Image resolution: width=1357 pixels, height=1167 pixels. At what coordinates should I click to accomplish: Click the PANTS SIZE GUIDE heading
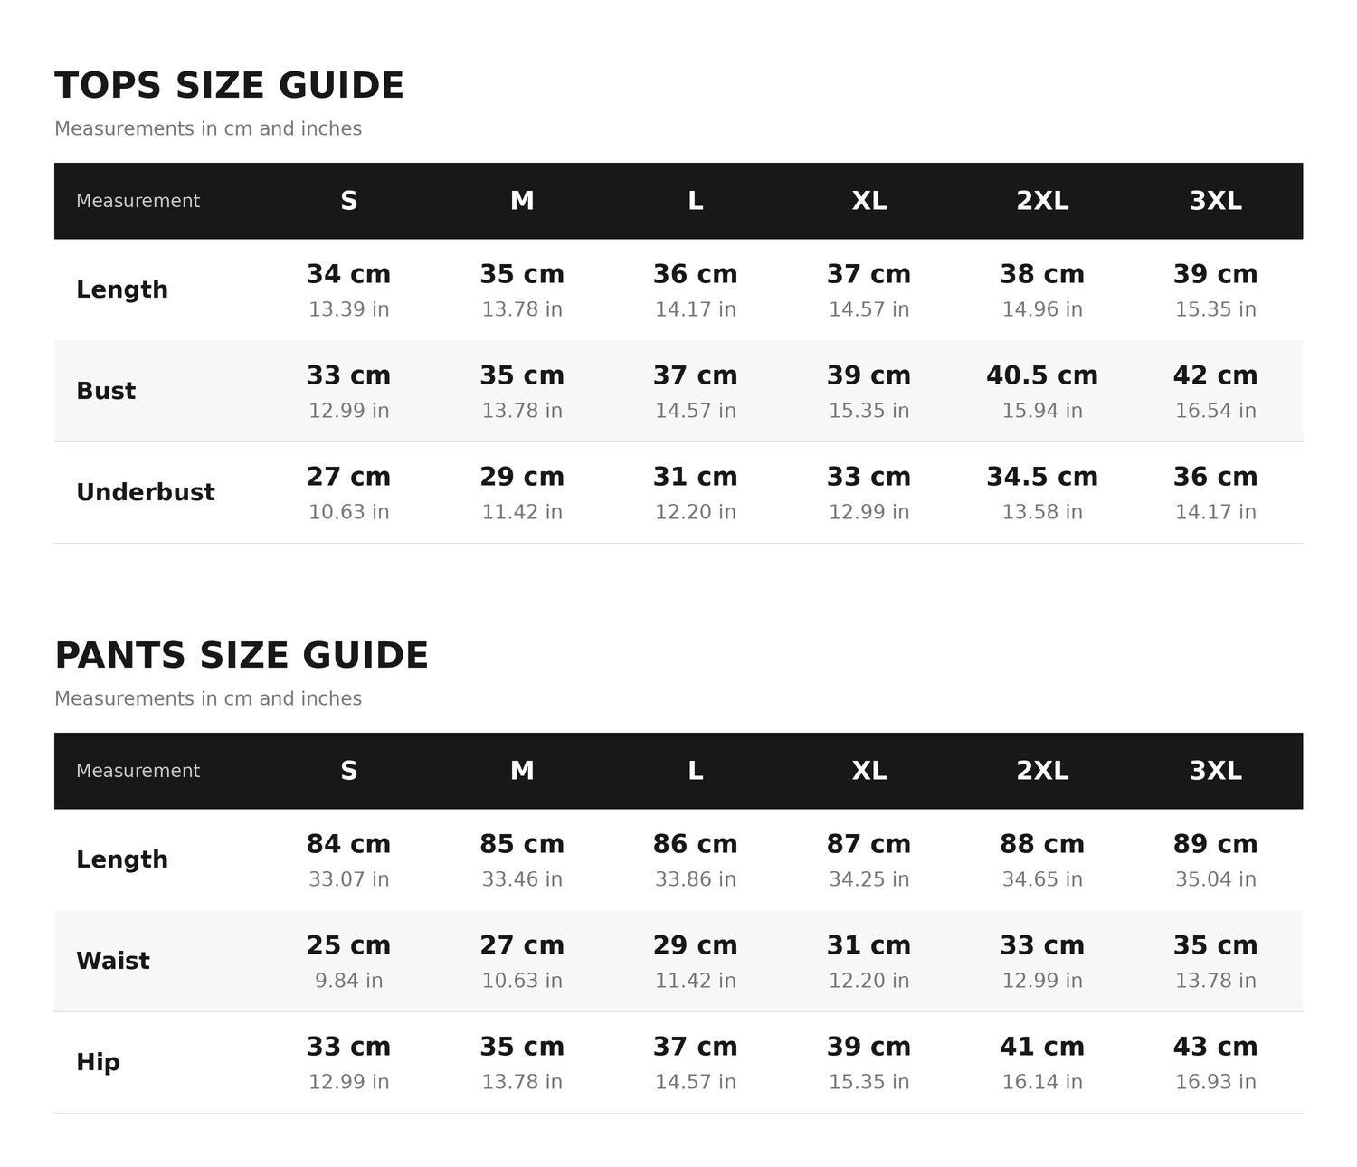242,655
